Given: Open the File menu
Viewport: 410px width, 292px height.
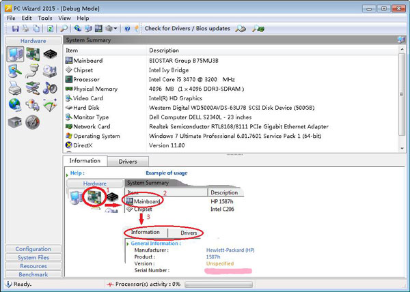Looking at the screenshot, I should (11, 18).
